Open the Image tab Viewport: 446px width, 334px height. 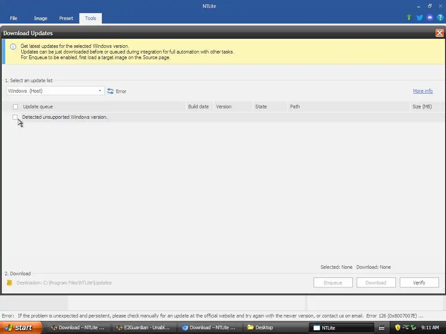41,18
